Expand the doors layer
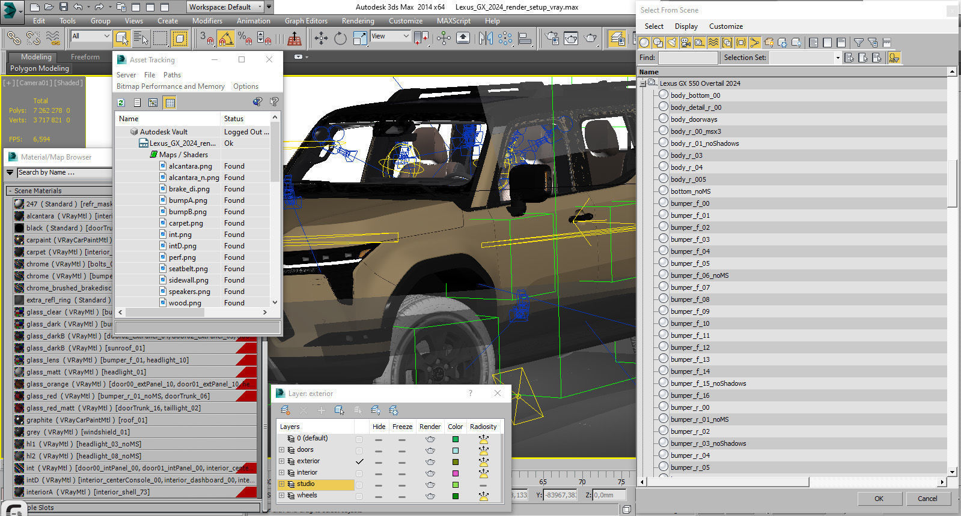 point(281,449)
